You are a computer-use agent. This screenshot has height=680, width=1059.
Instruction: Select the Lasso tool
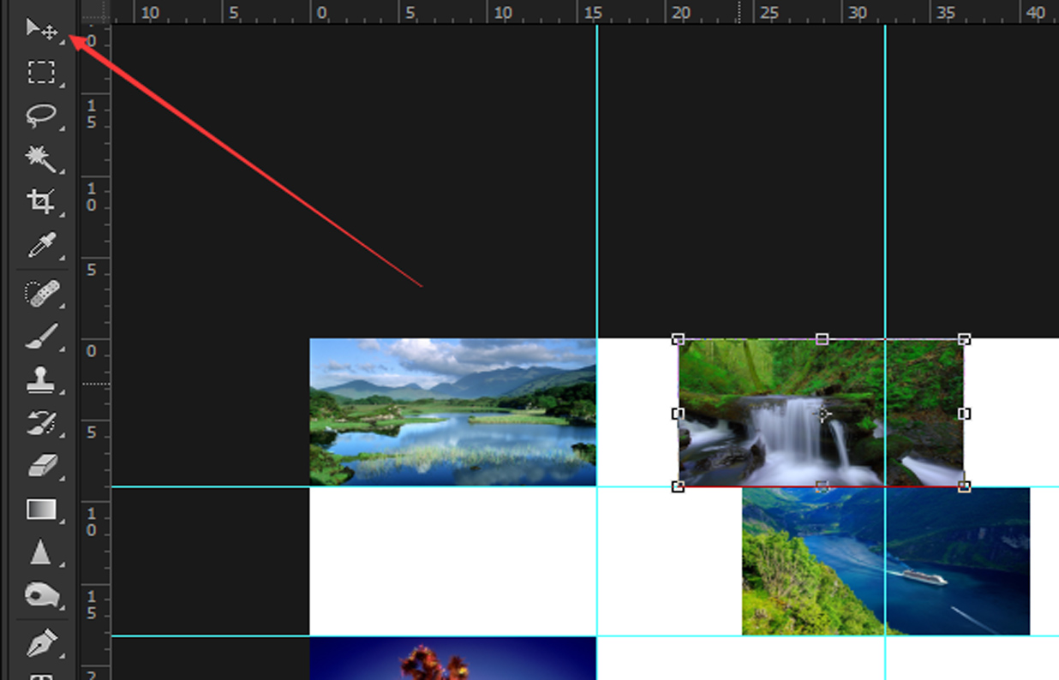coord(41,116)
